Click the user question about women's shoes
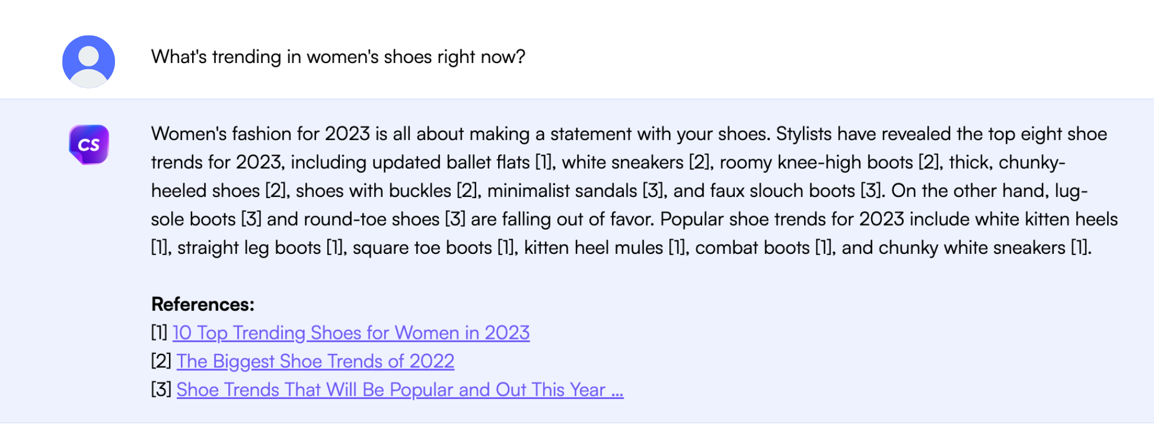Image resolution: width=1154 pixels, height=448 pixels. pos(338,57)
